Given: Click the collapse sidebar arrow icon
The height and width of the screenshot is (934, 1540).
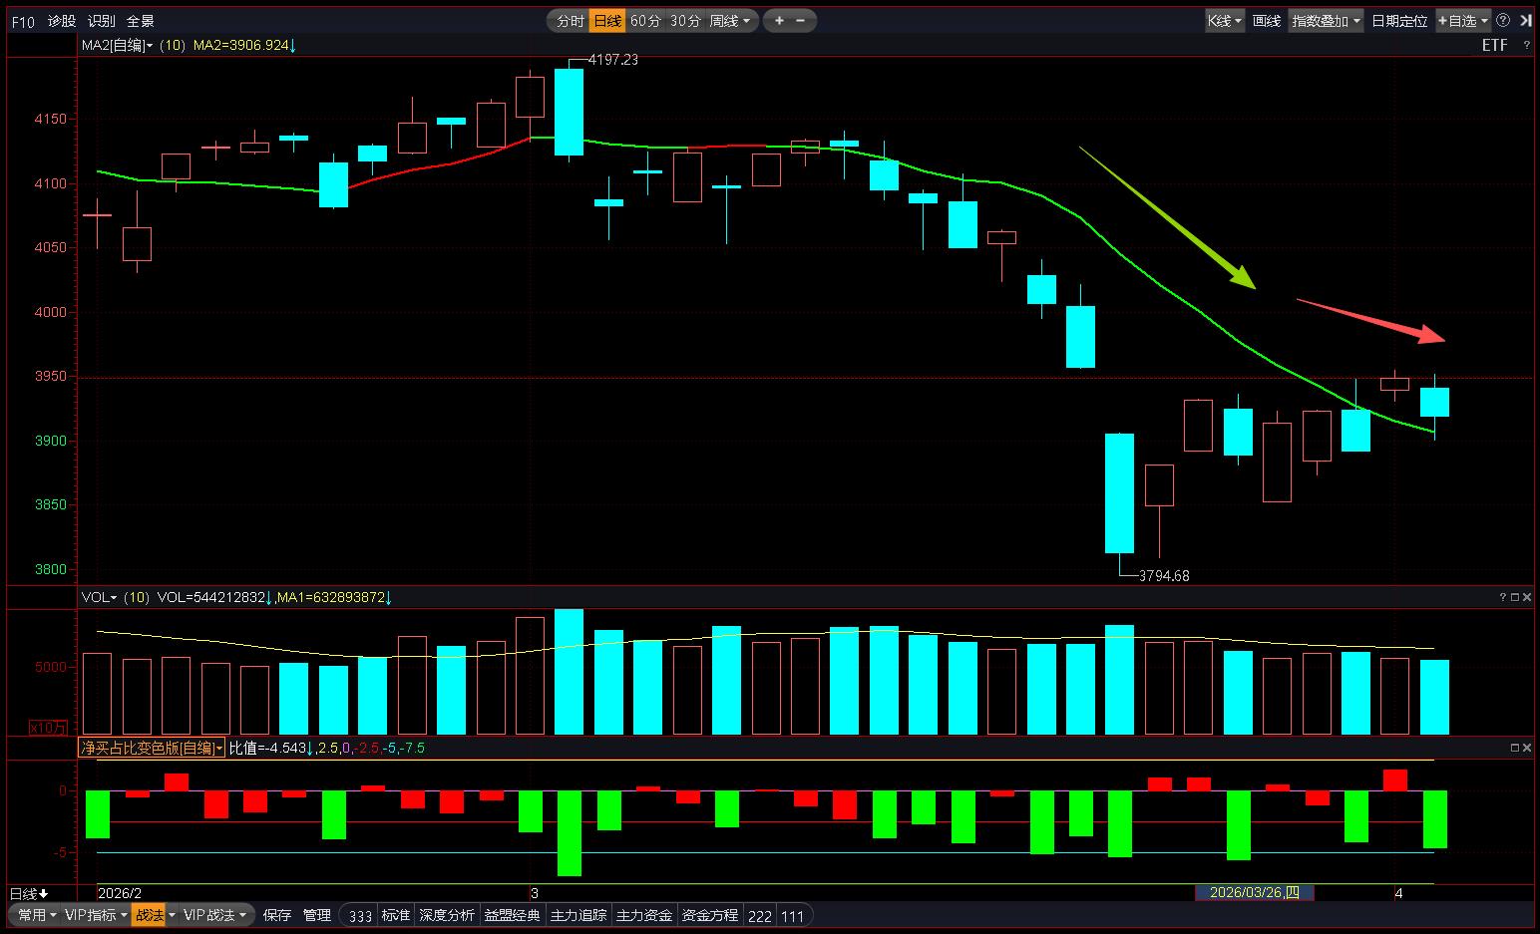Looking at the screenshot, I should click(x=1526, y=21).
